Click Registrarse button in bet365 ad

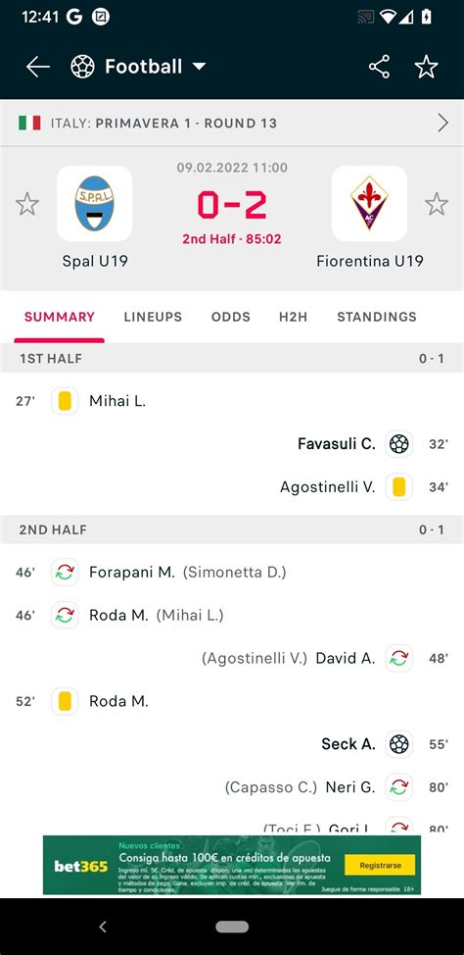tap(380, 865)
